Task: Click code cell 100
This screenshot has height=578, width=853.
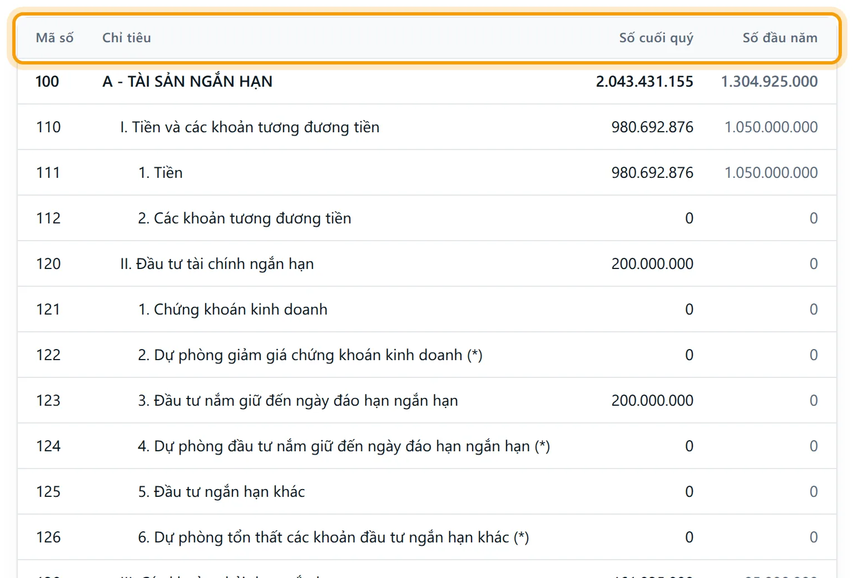Action: [47, 82]
